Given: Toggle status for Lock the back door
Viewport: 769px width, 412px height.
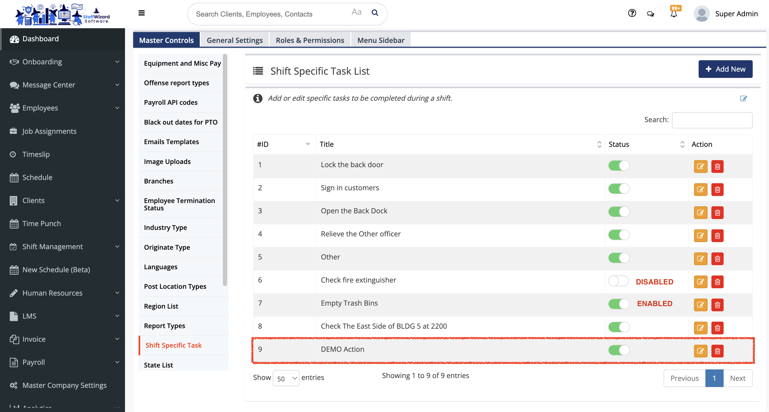Looking at the screenshot, I should point(619,166).
